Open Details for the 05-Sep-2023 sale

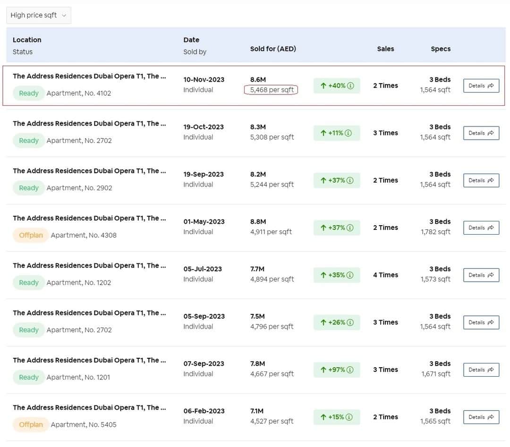click(481, 322)
